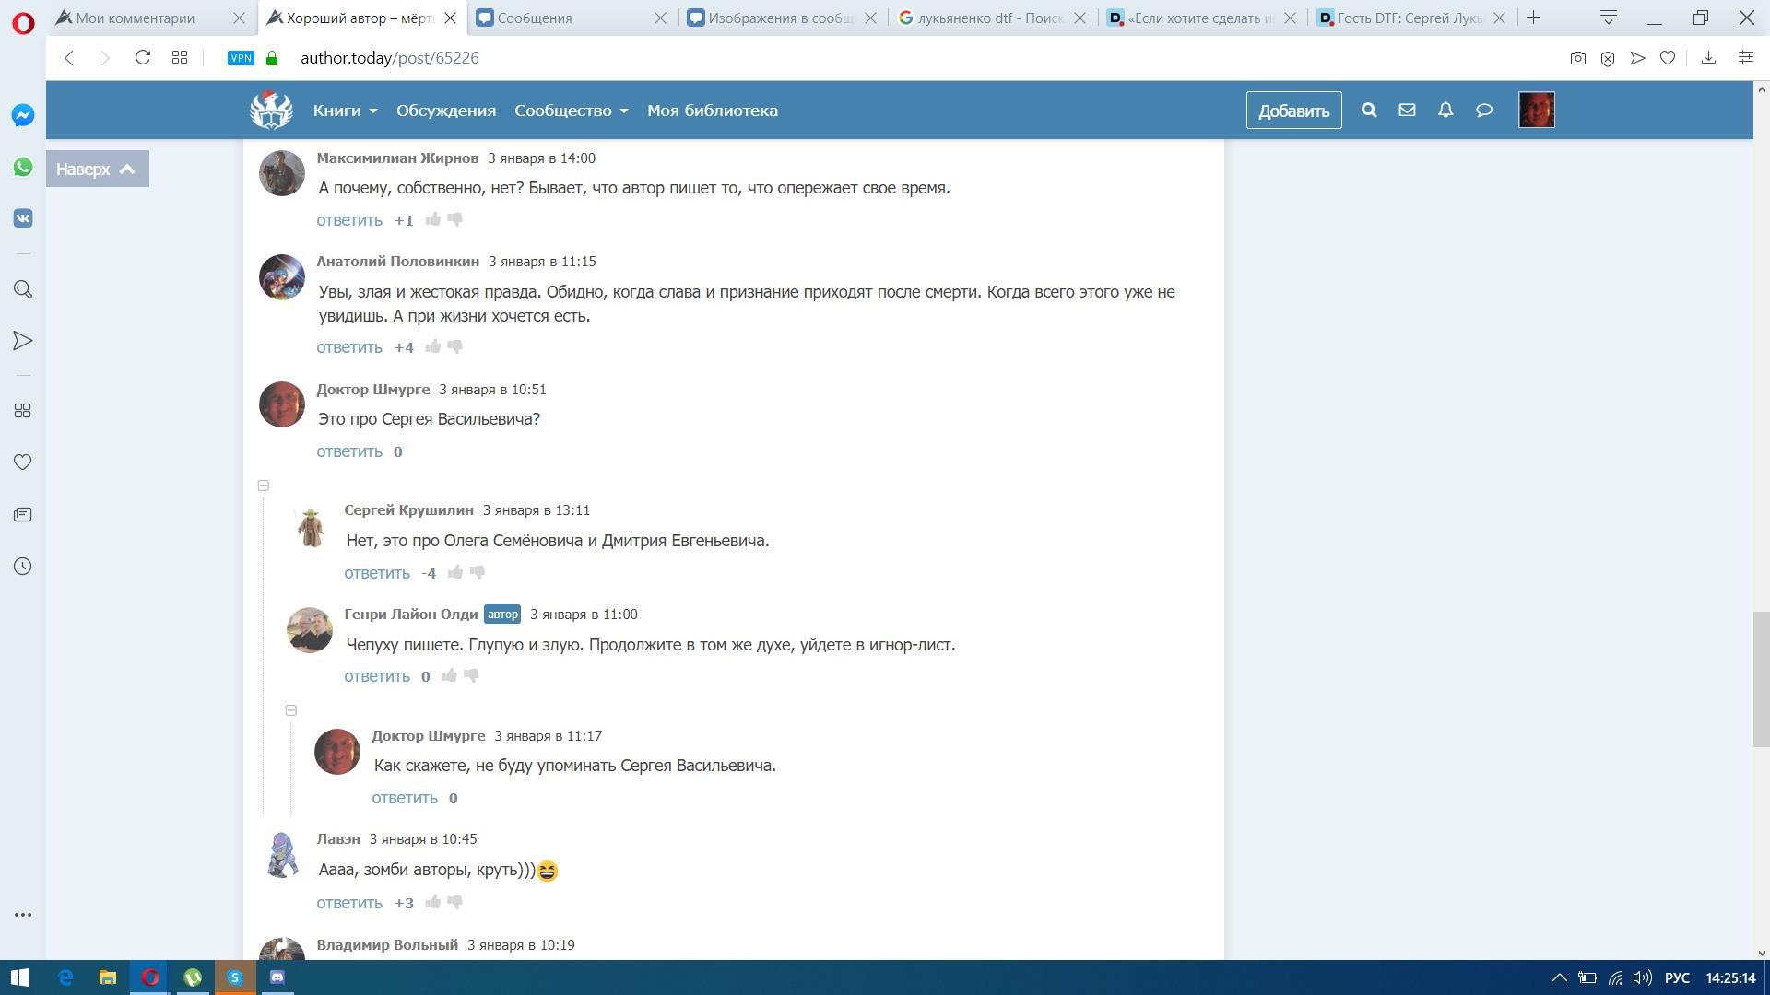This screenshot has width=1770, height=995.
Task: Open WhatsApp in Opera sidebar
Action: [x=23, y=167]
